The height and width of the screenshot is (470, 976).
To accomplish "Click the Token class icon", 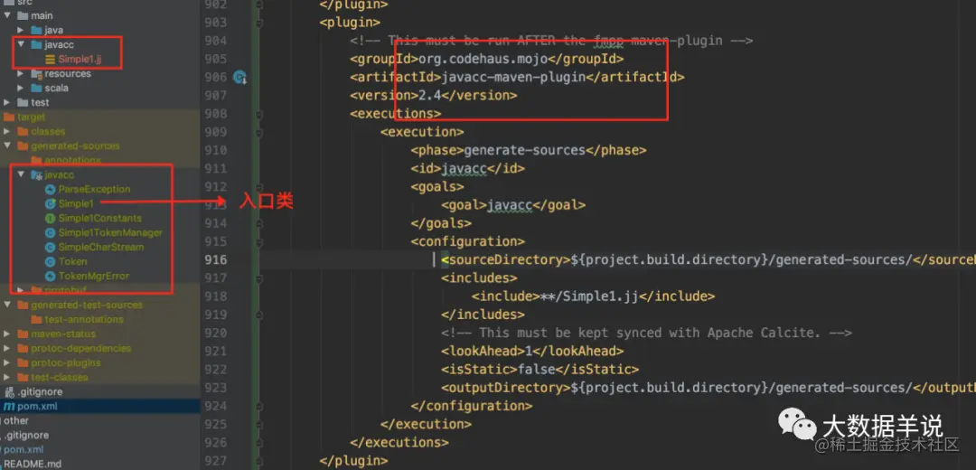I will [x=51, y=261].
